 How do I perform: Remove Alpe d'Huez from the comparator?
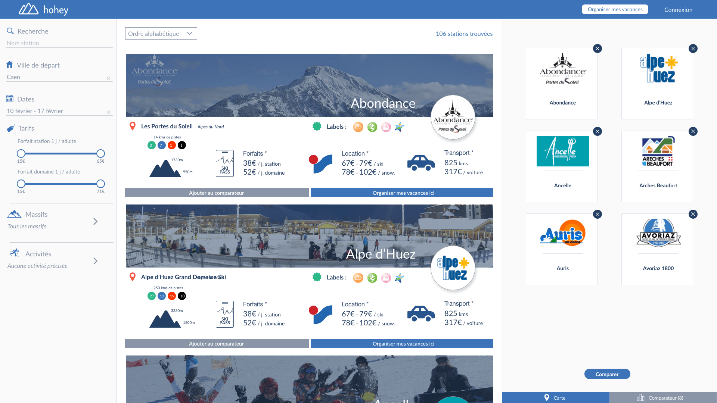pyautogui.click(x=693, y=49)
